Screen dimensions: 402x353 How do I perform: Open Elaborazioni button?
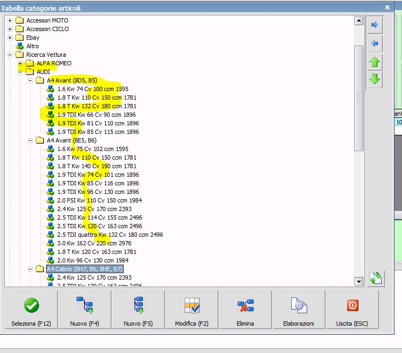(x=299, y=310)
